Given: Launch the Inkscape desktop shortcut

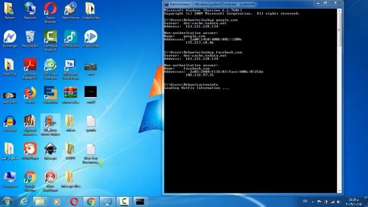Looking at the screenshot, I should pos(50,151).
